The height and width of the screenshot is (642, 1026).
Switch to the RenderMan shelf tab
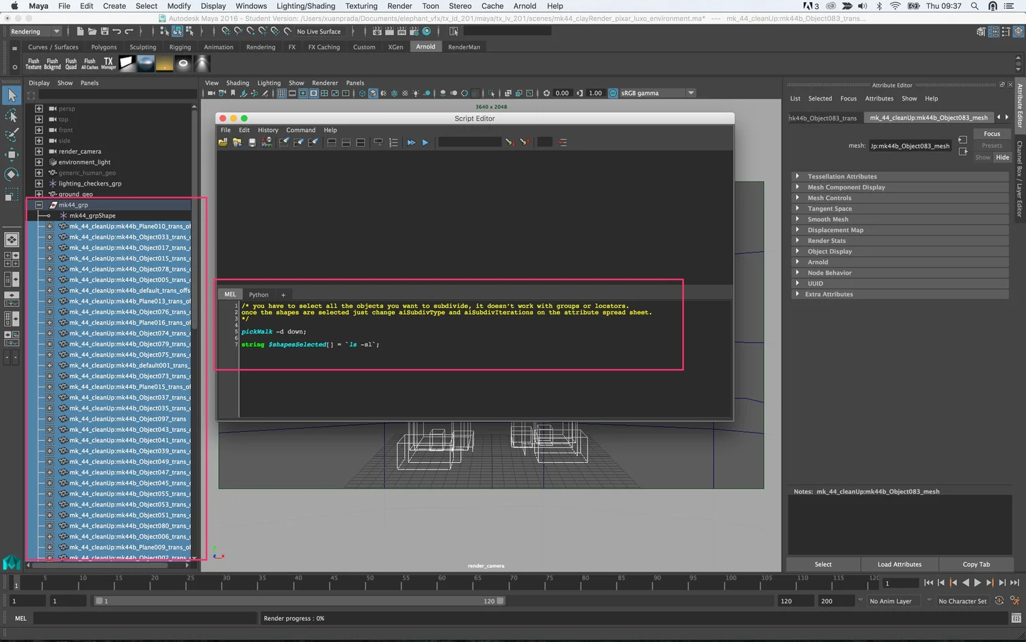[464, 47]
